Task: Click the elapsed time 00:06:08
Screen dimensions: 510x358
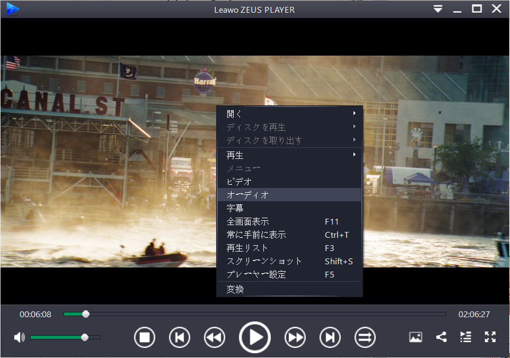Action: tap(36, 315)
